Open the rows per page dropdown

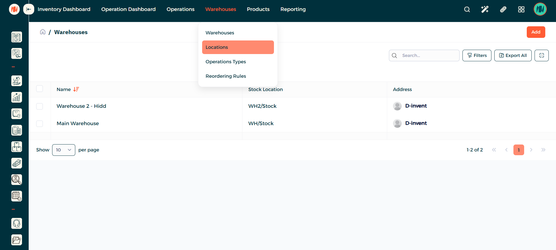64,150
